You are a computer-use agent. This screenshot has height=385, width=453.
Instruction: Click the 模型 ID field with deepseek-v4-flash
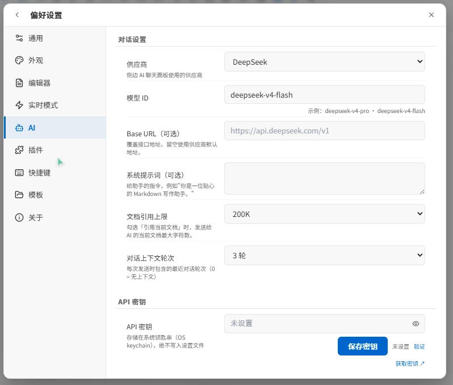(325, 94)
